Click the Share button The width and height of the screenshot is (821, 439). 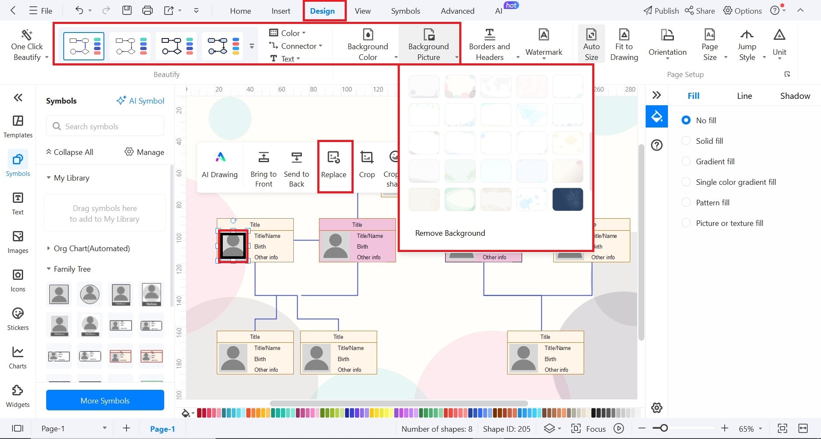point(700,11)
